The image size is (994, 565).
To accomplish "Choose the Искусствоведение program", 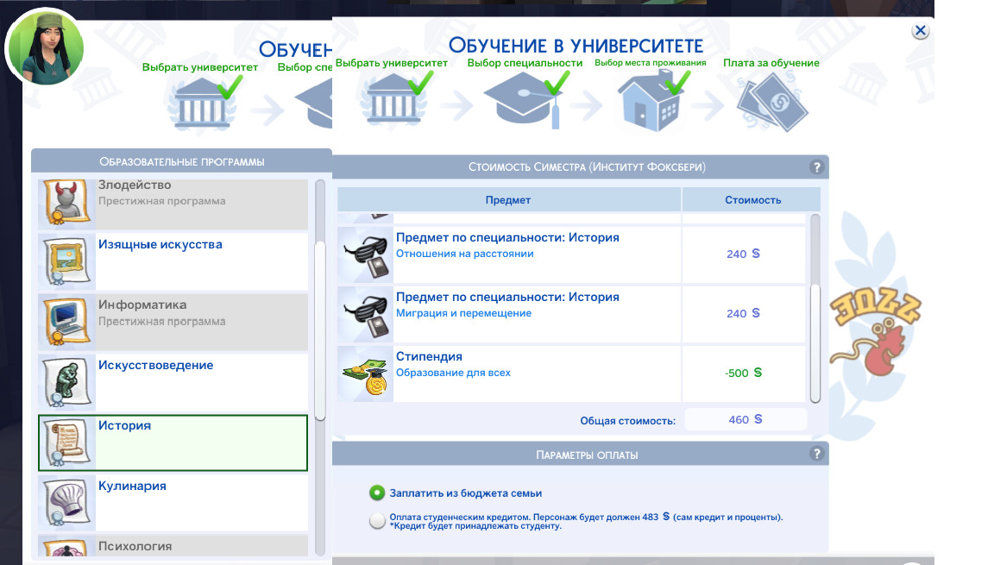I will [173, 382].
